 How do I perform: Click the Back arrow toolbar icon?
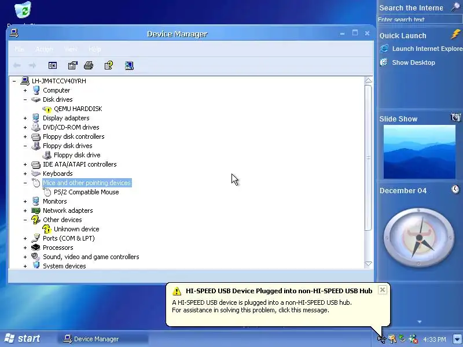(x=17, y=65)
